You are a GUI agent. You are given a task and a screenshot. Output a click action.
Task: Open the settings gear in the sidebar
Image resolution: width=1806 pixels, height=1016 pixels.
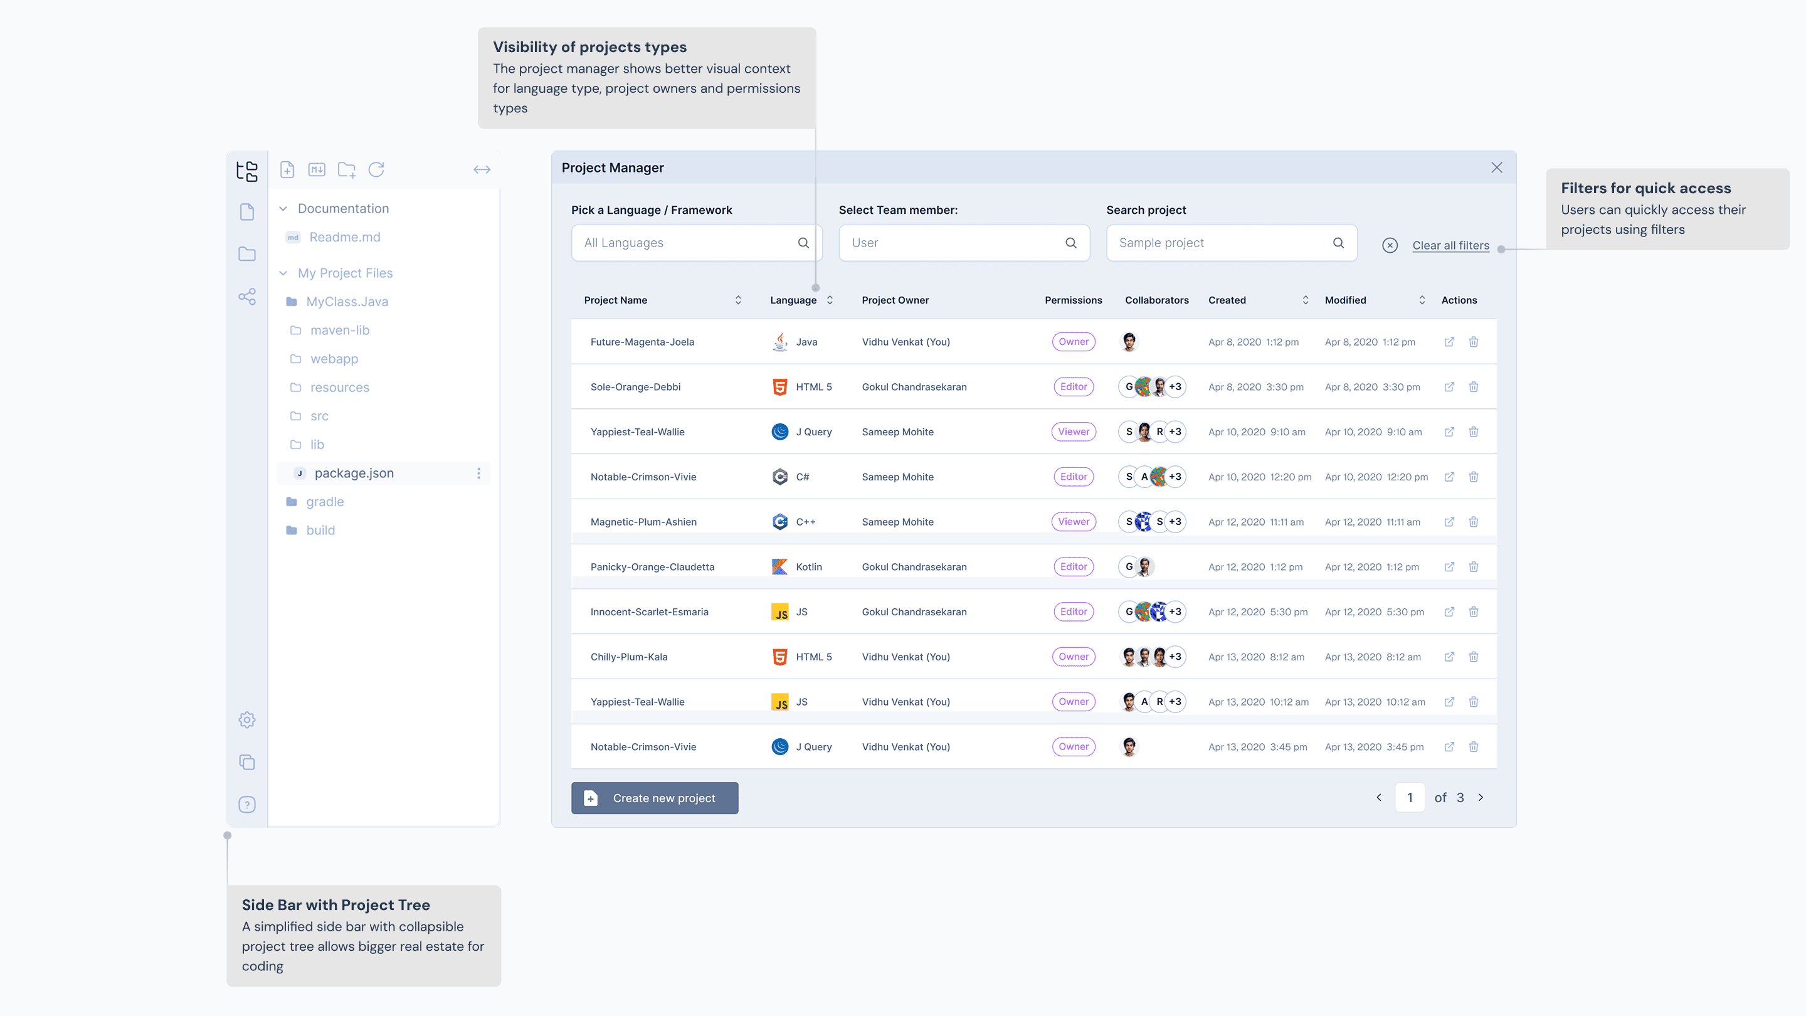[x=247, y=720]
